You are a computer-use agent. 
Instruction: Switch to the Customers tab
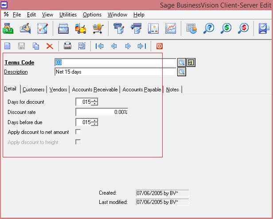(34, 90)
